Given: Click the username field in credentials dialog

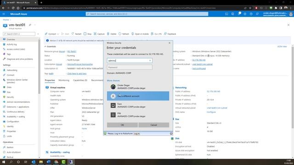Looking at the screenshot, I should [130, 60].
